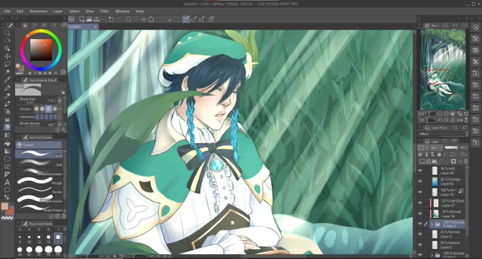Screen dimensions: 482x259
Task: Select the Lasso selection tool
Action: coord(7,64)
